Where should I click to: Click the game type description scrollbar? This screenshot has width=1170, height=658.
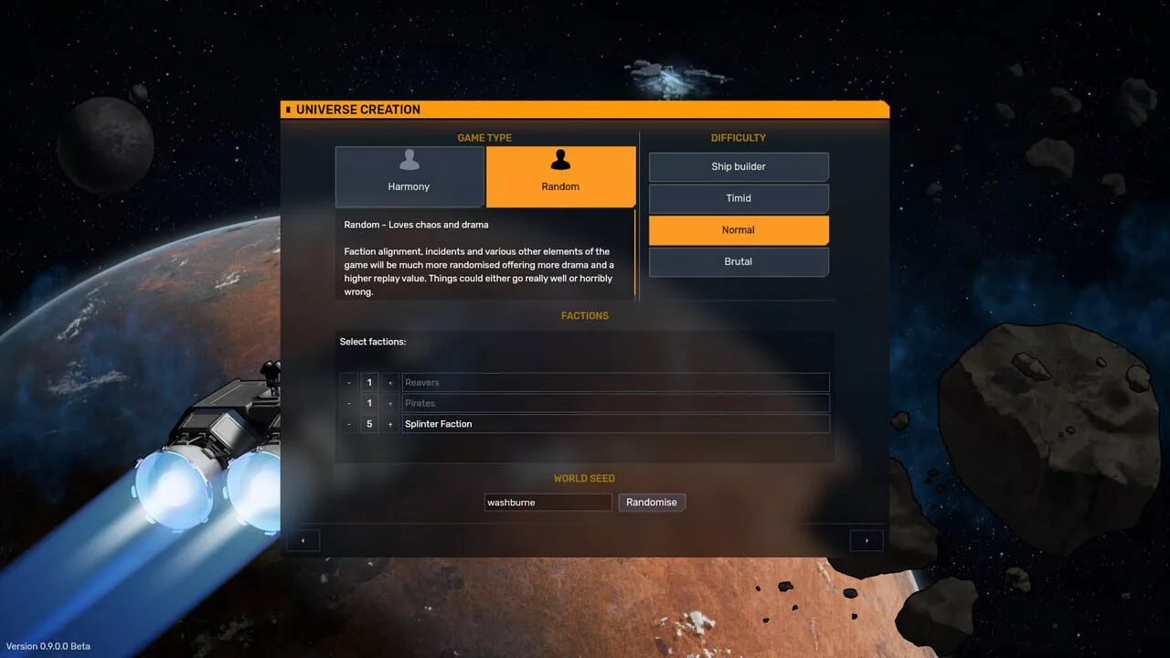634,254
